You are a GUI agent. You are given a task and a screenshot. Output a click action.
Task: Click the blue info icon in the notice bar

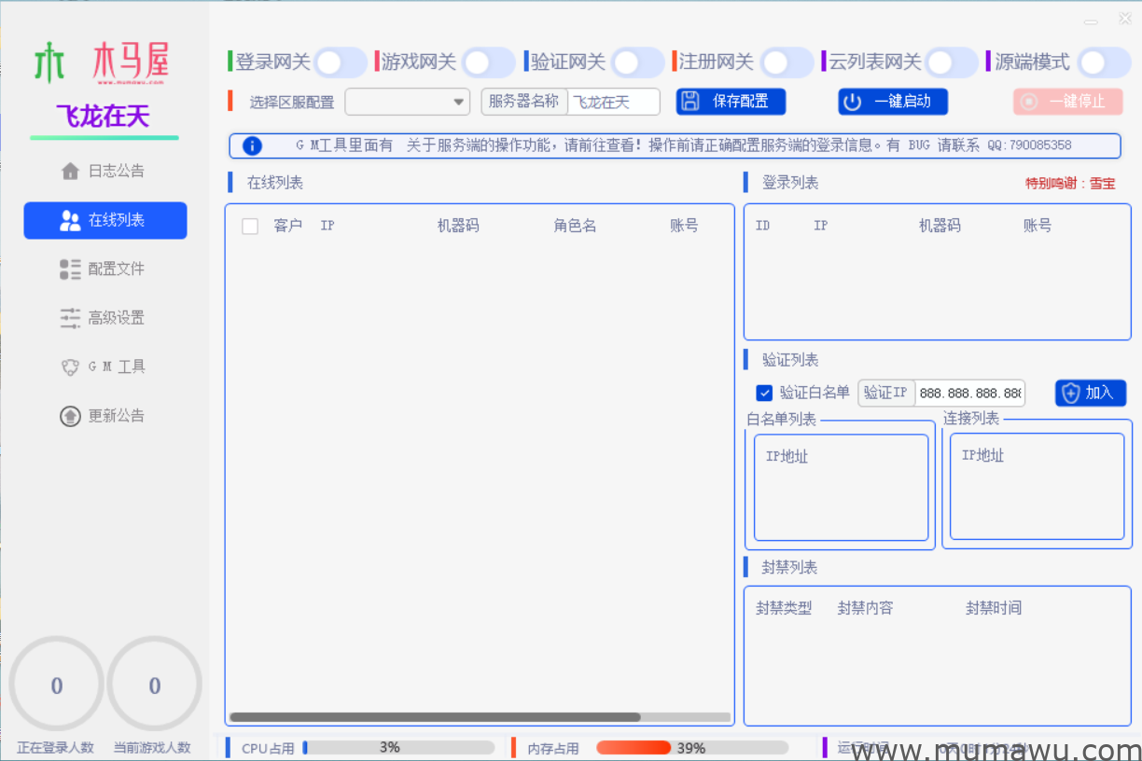[251, 145]
